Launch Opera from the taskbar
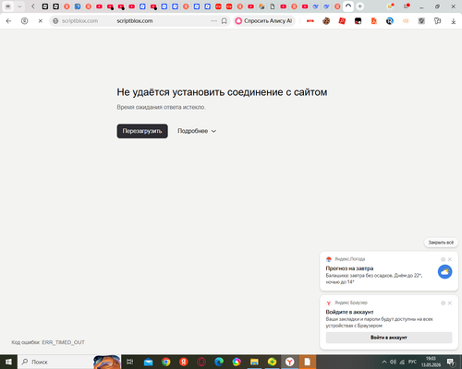 pyautogui.click(x=201, y=362)
